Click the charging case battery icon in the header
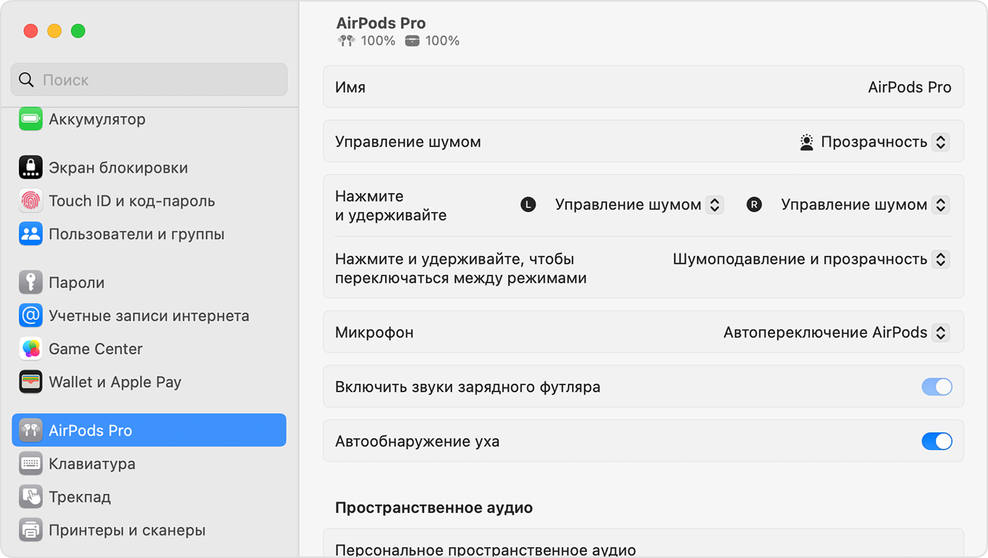The image size is (988, 558). click(412, 41)
